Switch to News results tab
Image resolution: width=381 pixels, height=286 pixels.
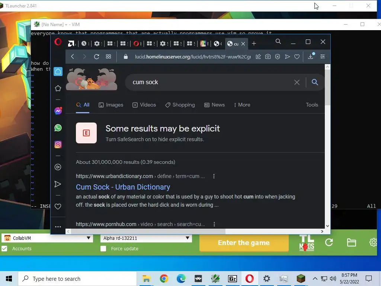(x=214, y=105)
